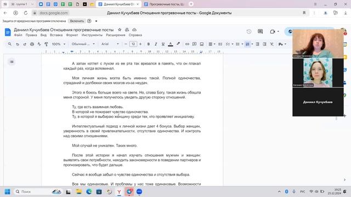This screenshot has height=197, width=351.
Task: Click the Meet video call icon
Action: point(273,32)
